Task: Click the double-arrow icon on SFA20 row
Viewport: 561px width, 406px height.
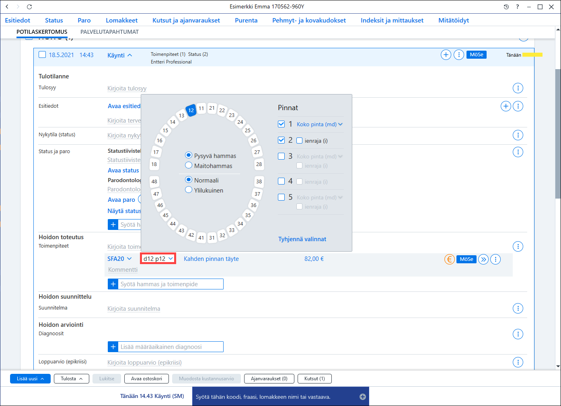Action: click(483, 259)
